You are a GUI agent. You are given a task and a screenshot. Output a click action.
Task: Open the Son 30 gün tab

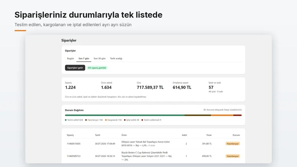point(99,59)
